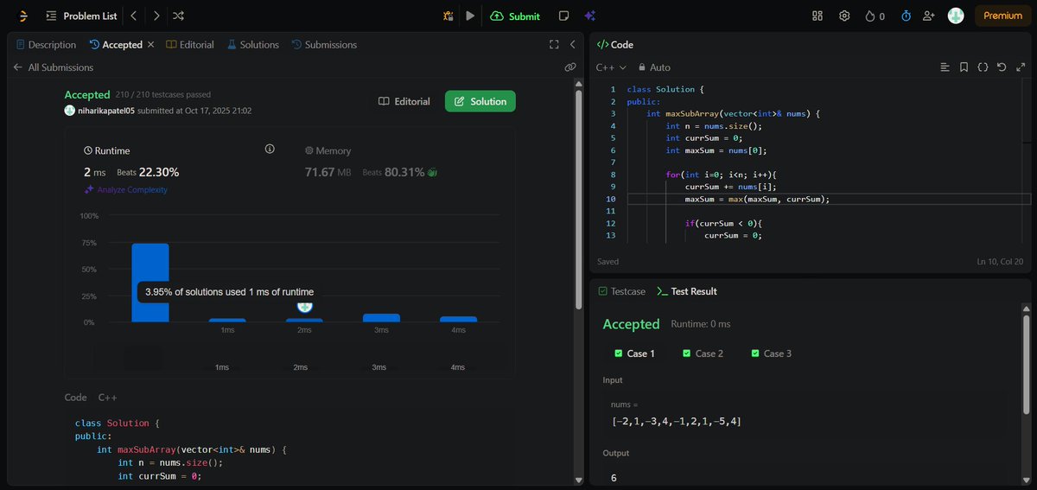
Task: Click the editor bookmark icon
Action: pyautogui.click(x=964, y=67)
